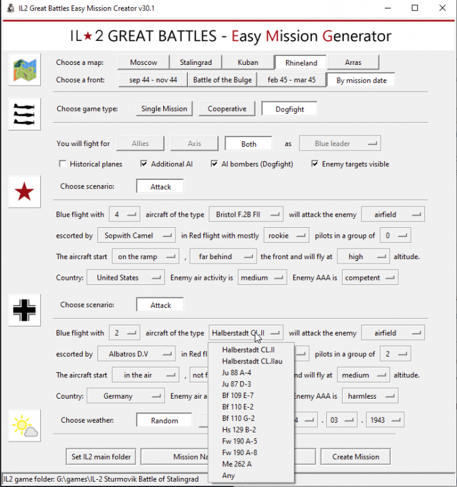Open the Germany country dropdown

pyautogui.click(x=125, y=395)
